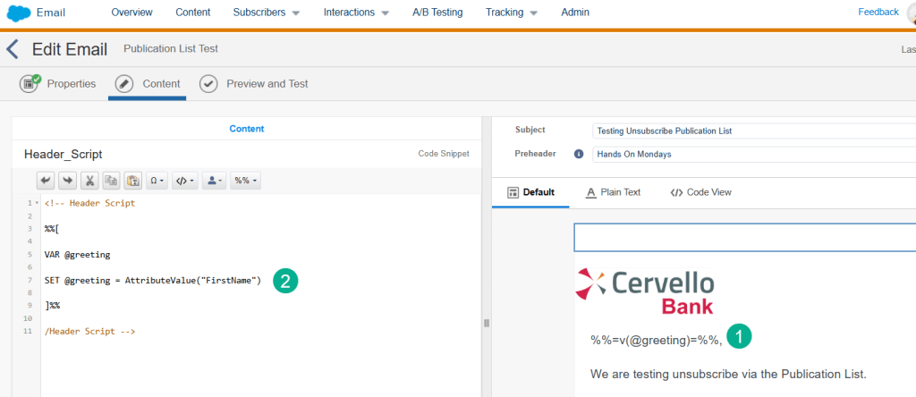
Task: Switch to the Code View tab
Action: pyautogui.click(x=700, y=192)
